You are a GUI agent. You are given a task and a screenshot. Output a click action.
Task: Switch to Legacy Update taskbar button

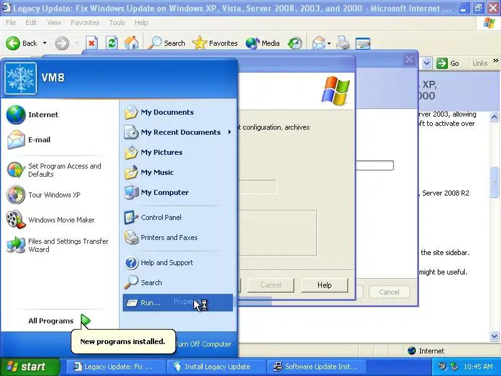tap(116, 367)
